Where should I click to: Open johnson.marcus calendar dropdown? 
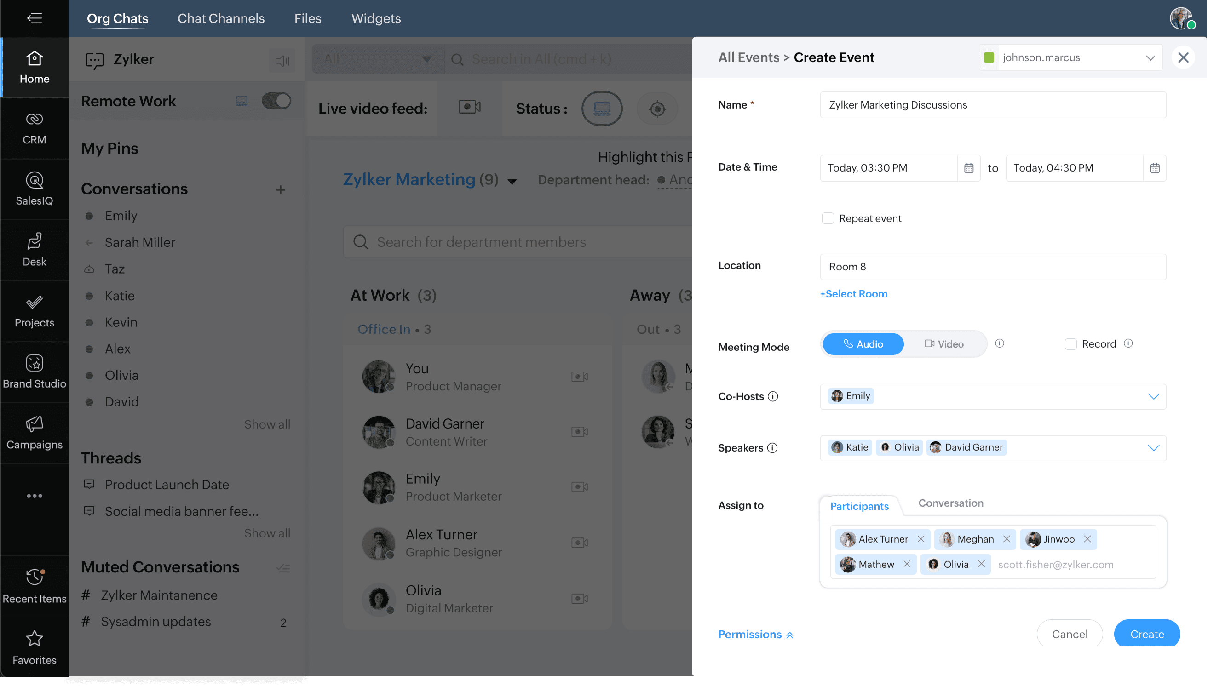pyautogui.click(x=1150, y=57)
